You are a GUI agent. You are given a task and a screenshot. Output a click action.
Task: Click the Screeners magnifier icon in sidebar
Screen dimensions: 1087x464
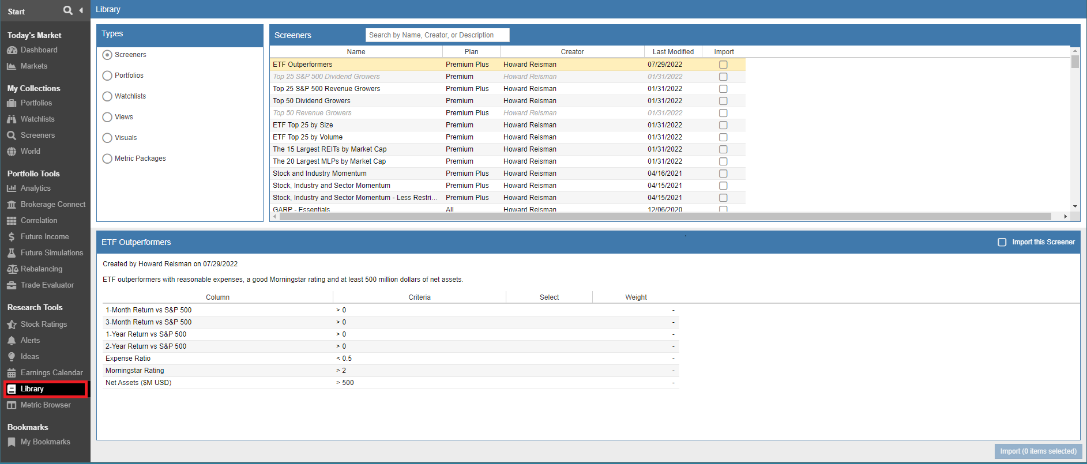(x=12, y=135)
